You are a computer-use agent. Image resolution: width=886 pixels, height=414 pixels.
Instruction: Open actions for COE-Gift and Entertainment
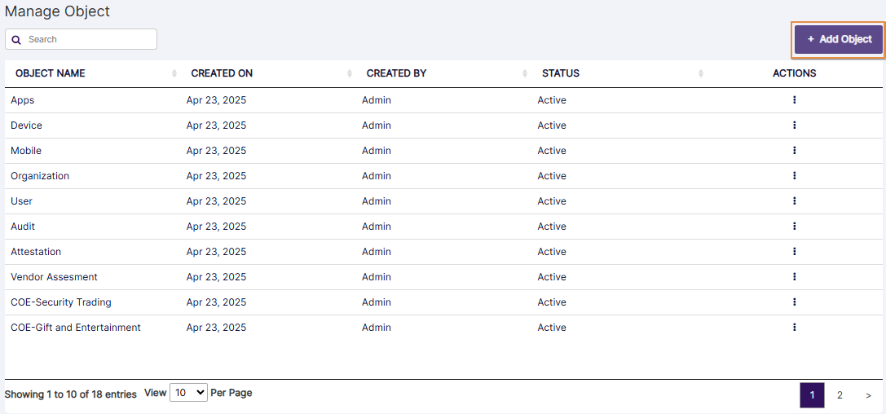[794, 328]
